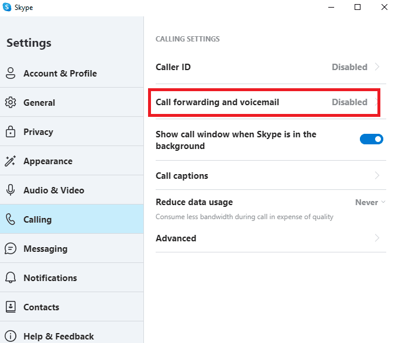Close the Skype window
This screenshot has width=395, height=343.
pyautogui.click(x=384, y=7)
